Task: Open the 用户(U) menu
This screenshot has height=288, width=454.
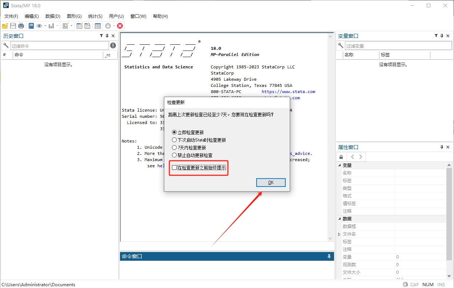Action: (x=116, y=16)
